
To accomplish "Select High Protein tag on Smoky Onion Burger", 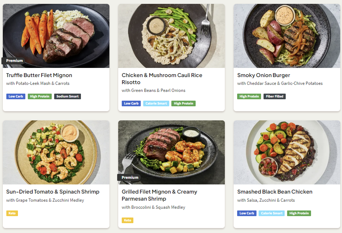I will 249,96.
